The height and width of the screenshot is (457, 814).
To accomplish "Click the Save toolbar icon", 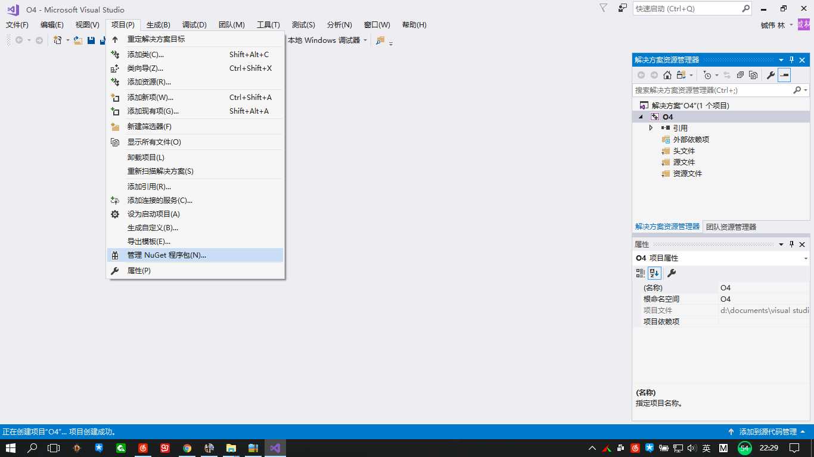I will tap(91, 40).
